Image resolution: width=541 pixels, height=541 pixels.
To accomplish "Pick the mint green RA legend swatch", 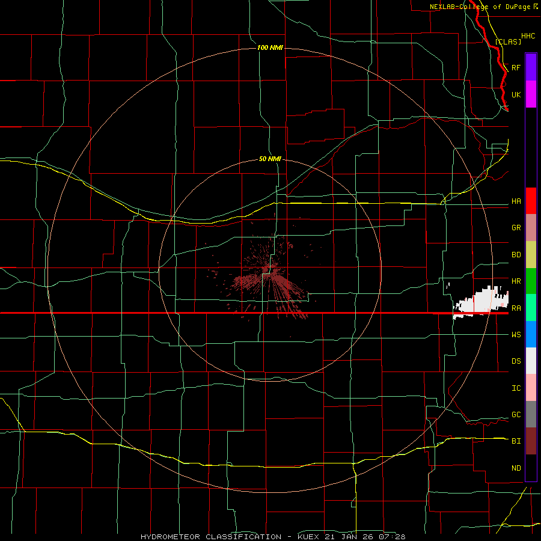I will 531,308.
